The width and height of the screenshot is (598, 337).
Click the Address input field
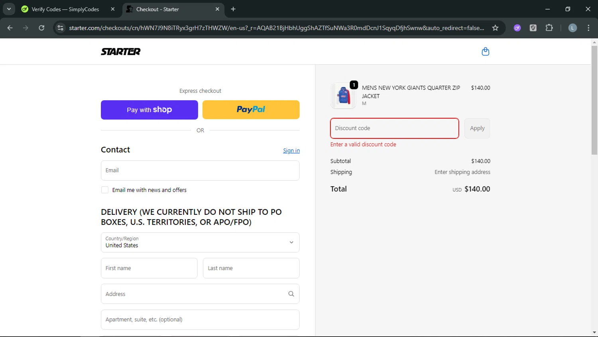tap(200, 294)
